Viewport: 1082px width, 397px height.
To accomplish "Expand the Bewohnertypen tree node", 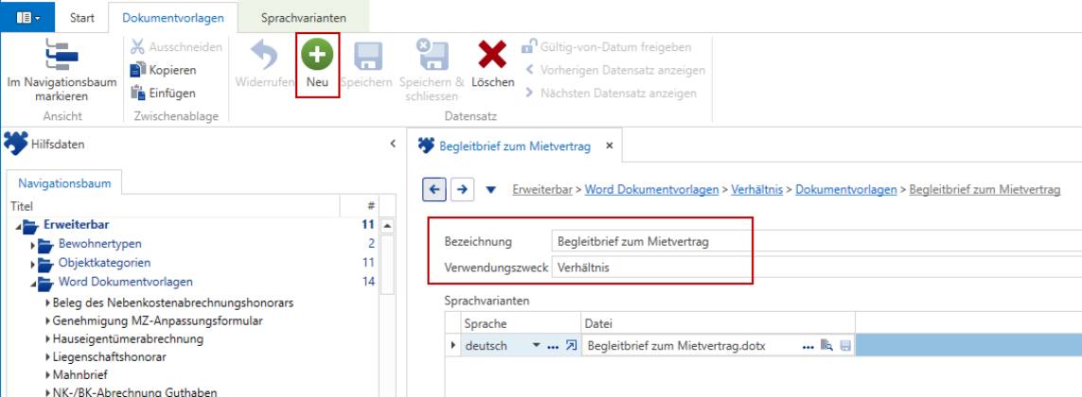I will tap(32, 245).
